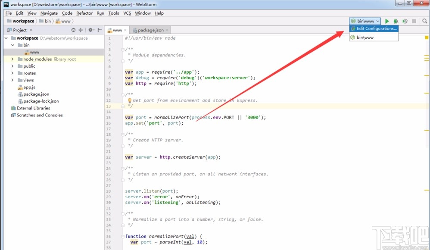This screenshot has width=430, height=250.
Task: Open the Tools menu
Action: [114, 13]
